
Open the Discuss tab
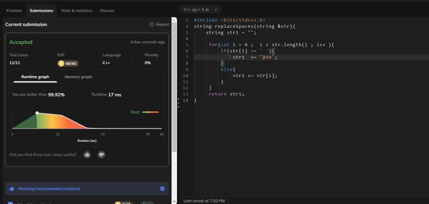pos(107,11)
